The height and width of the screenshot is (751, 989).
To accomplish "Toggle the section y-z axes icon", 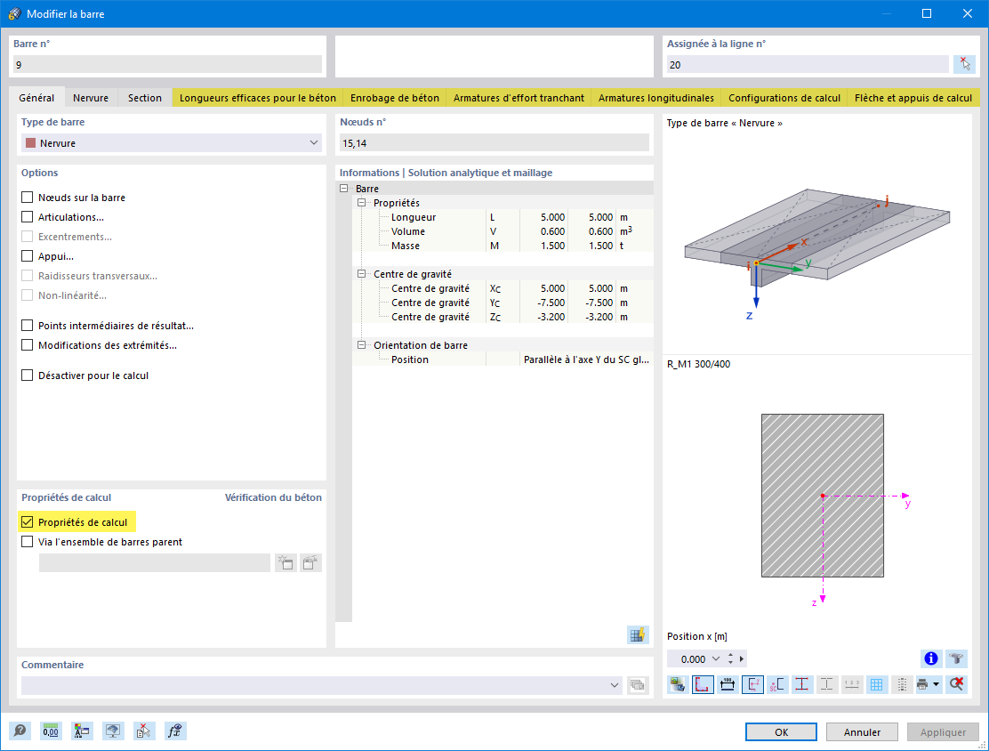I will click(752, 684).
